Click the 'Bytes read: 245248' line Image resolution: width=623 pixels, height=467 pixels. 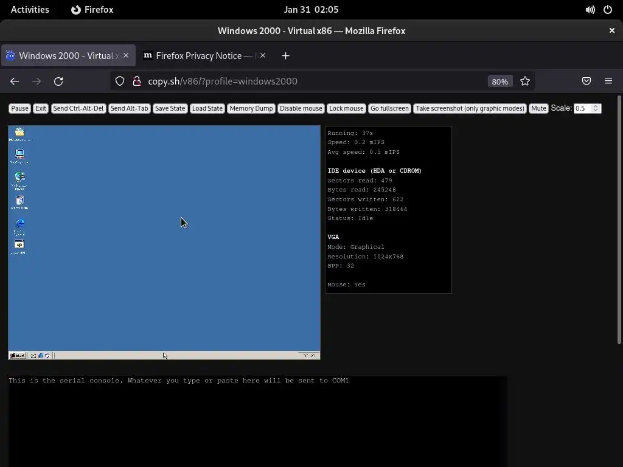point(361,190)
